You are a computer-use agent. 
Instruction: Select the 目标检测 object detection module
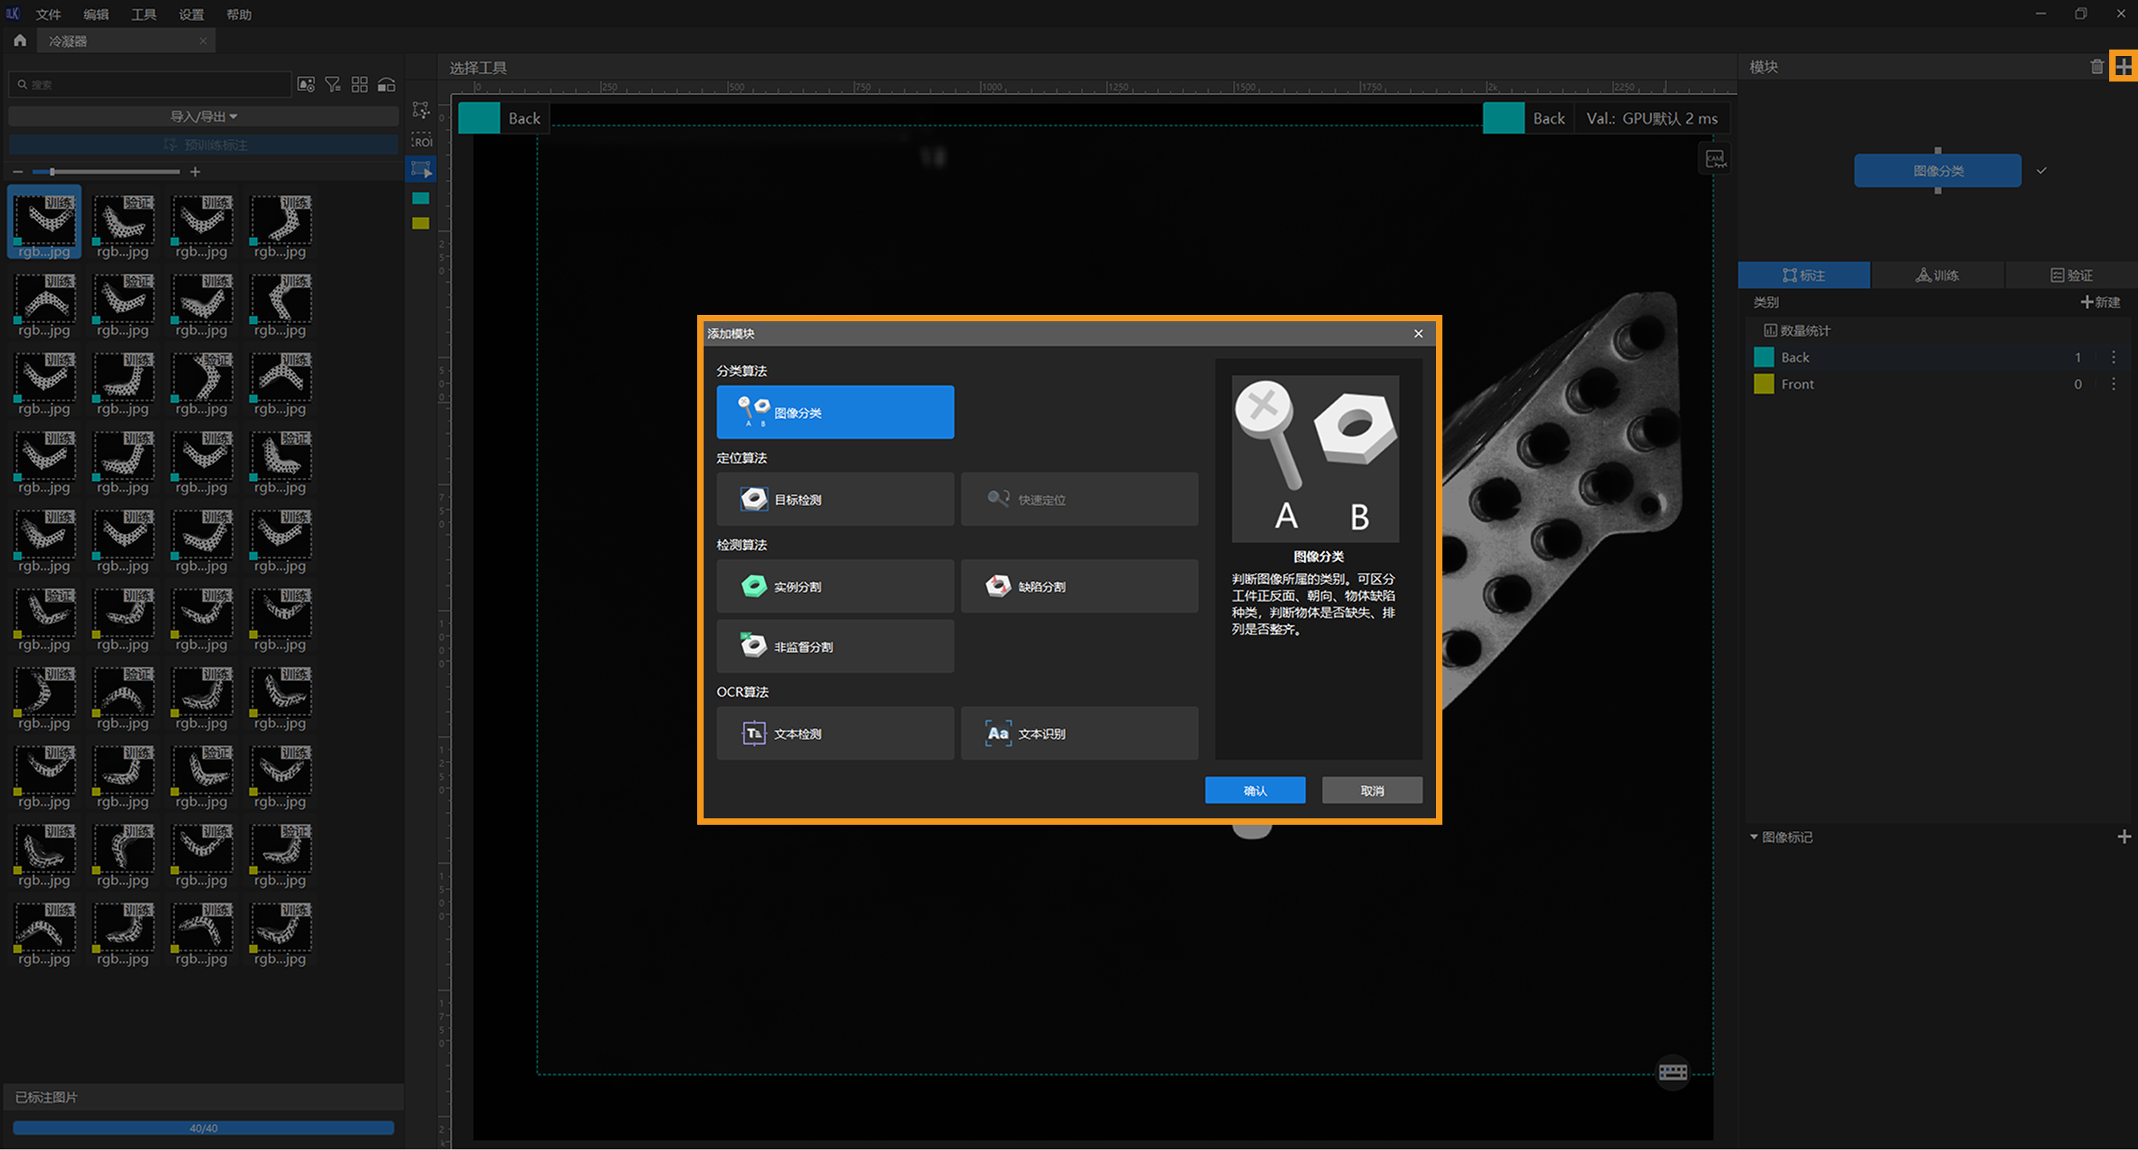(x=834, y=499)
